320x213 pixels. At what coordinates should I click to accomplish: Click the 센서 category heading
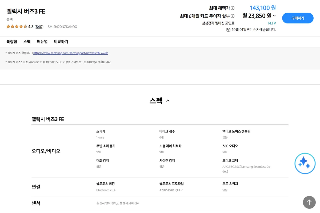(x=36, y=203)
